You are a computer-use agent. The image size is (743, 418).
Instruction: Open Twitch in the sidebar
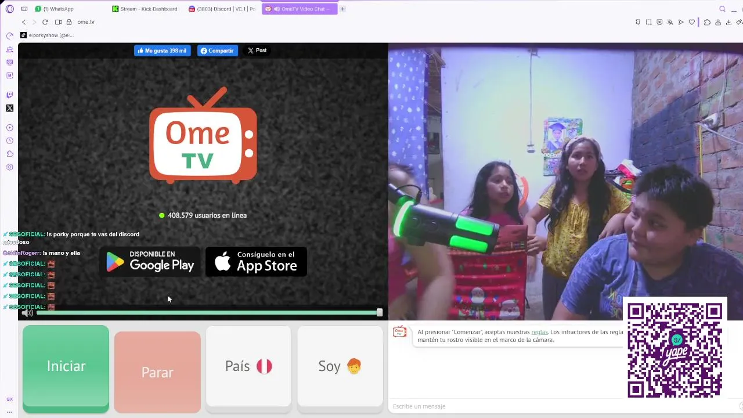10,95
